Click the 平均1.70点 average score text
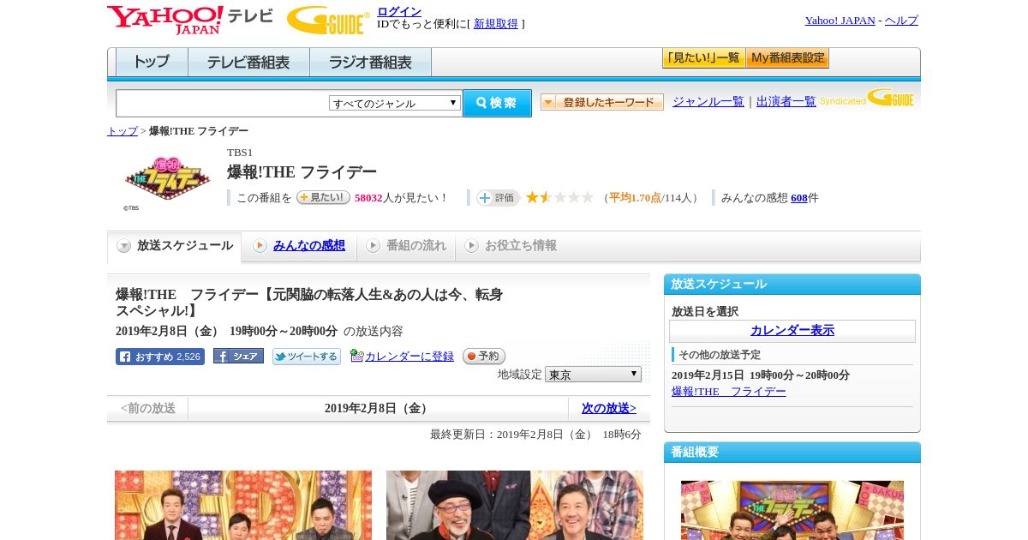The width and height of the screenshot is (1028, 540). [635, 198]
